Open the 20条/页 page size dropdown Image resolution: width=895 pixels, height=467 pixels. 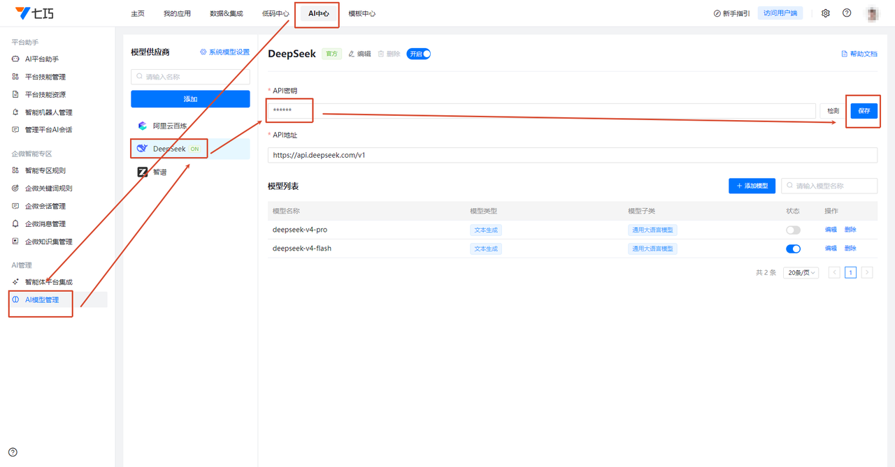[801, 272]
